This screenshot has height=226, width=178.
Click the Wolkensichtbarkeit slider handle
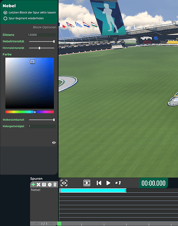click(x=54, y=120)
